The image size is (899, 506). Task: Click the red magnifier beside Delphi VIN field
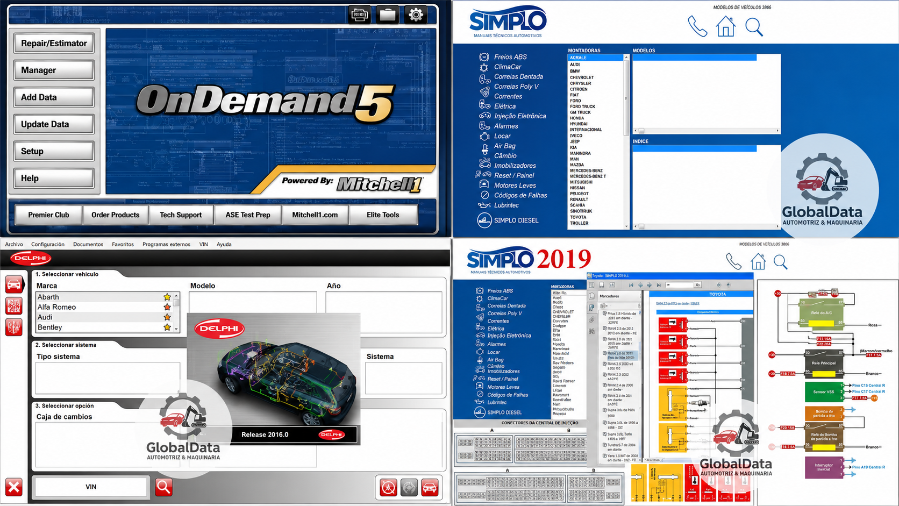pos(164,487)
